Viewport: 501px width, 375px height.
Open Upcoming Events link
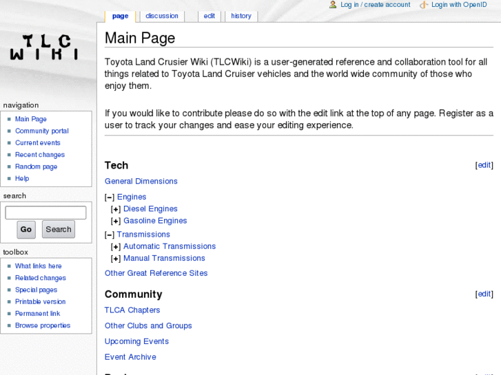pyautogui.click(x=136, y=341)
